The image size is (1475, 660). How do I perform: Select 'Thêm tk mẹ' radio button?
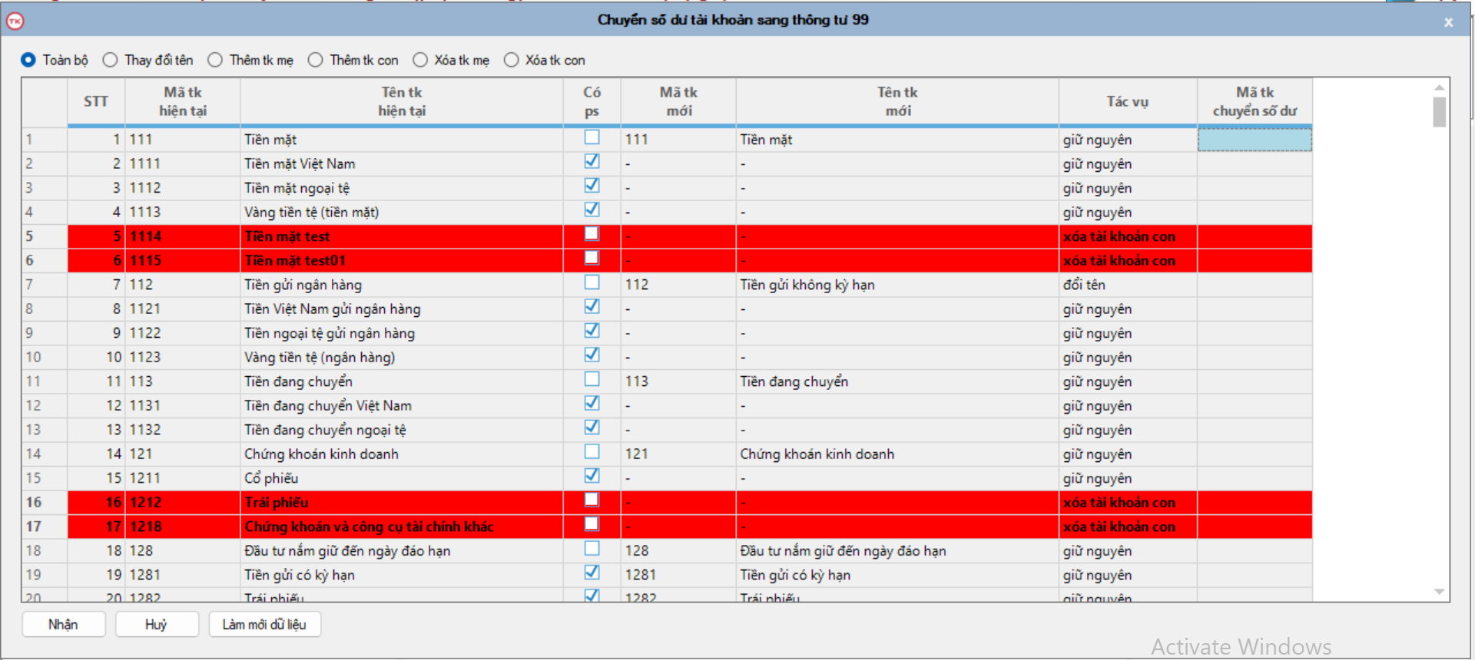tap(215, 60)
